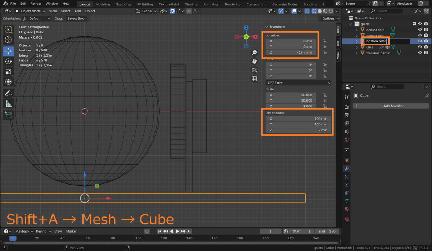This screenshot has width=432, height=251.
Task: Open the XYZ Euler rotation mode dropdown
Action: pos(298,83)
